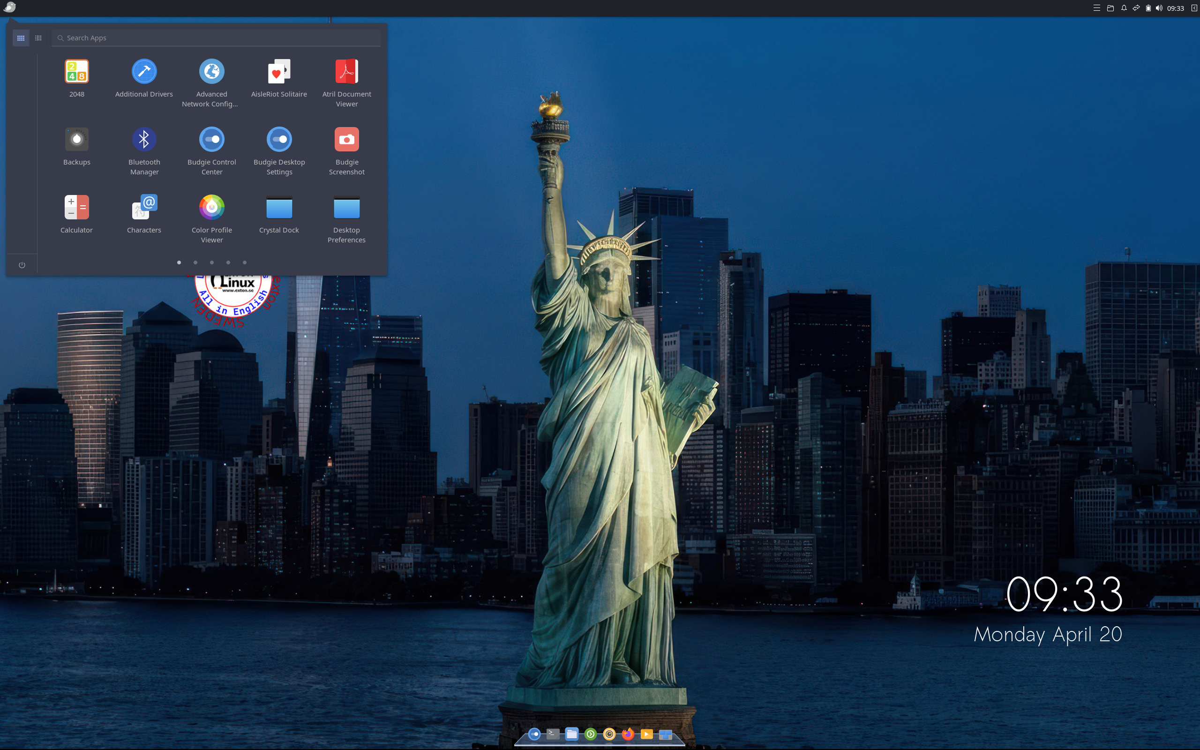Image resolution: width=1200 pixels, height=750 pixels.
Task: Click the 09:33 panel clock
Action: (x=1175, y=8)
